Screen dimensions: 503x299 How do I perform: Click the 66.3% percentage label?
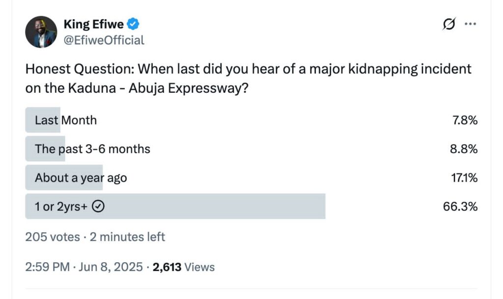point(460,206)
